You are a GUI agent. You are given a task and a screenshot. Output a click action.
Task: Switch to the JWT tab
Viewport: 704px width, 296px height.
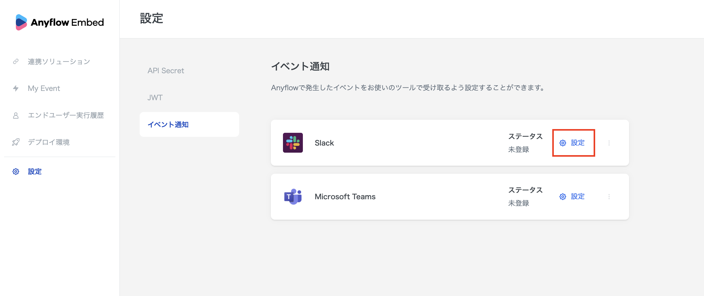(155, 98)
